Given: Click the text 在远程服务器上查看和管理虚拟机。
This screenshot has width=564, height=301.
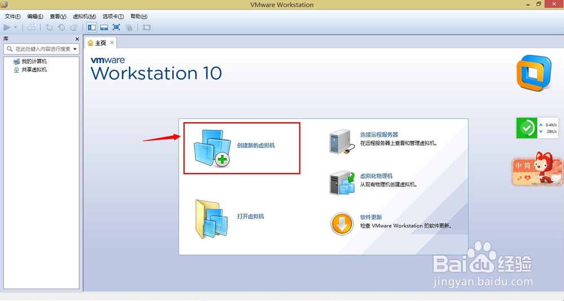Looking at the screenshot, I should (399, 143).
